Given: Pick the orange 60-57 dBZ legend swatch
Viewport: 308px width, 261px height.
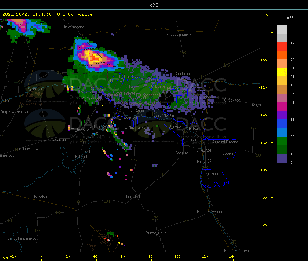Looking at the screenshot, I should pyautogui.click(x=282, y=55).
